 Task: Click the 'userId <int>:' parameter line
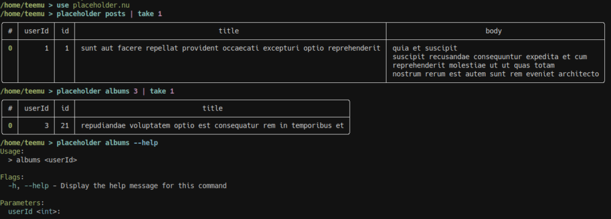pyautogui.click(x=34, y=212)
